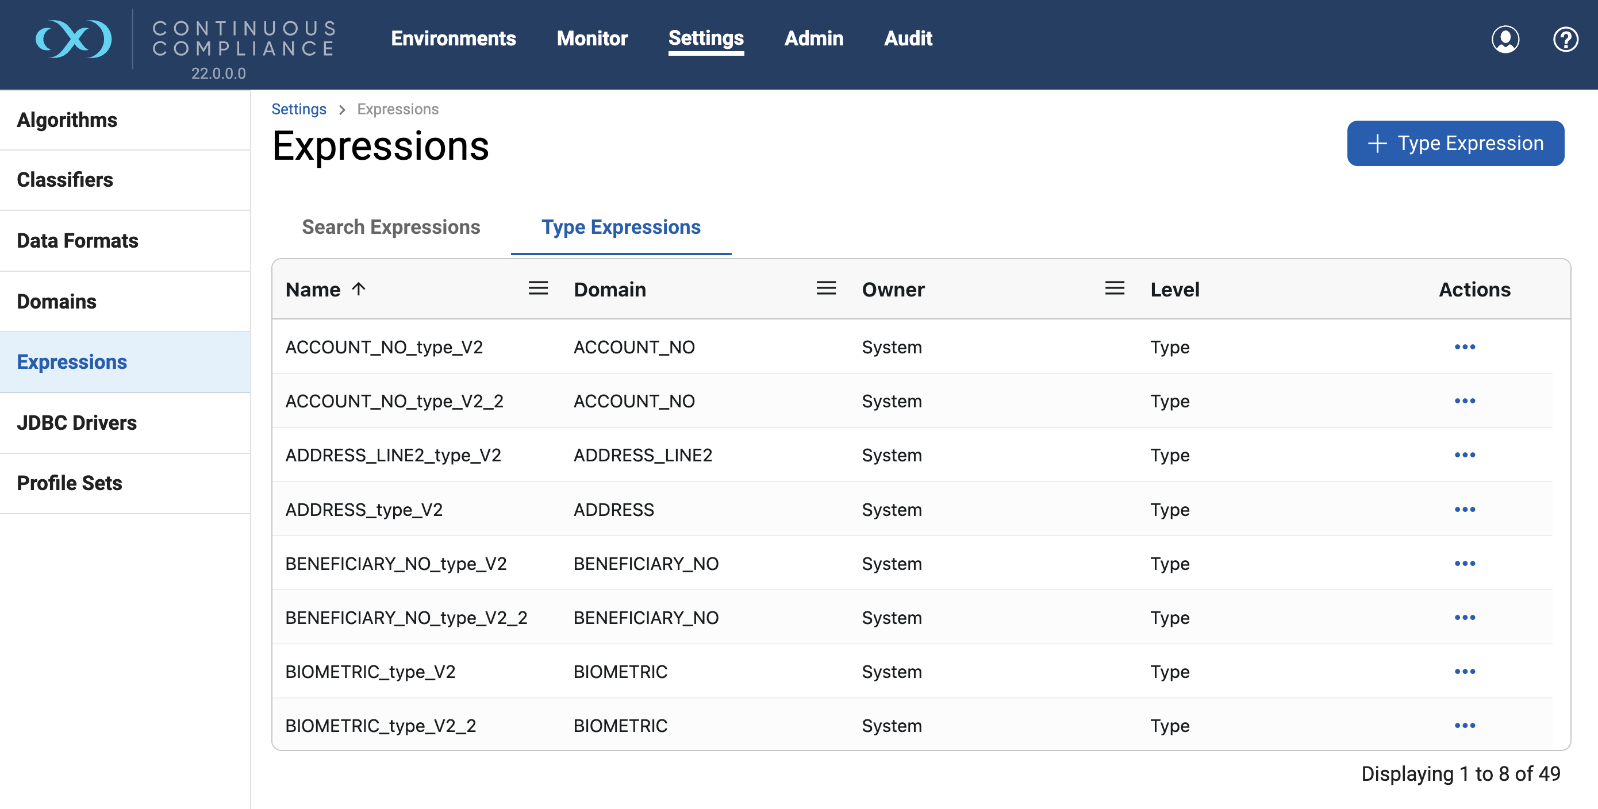Open the Audit section
This screenshot has height=809, width=1598.
(x=908, y=38)
